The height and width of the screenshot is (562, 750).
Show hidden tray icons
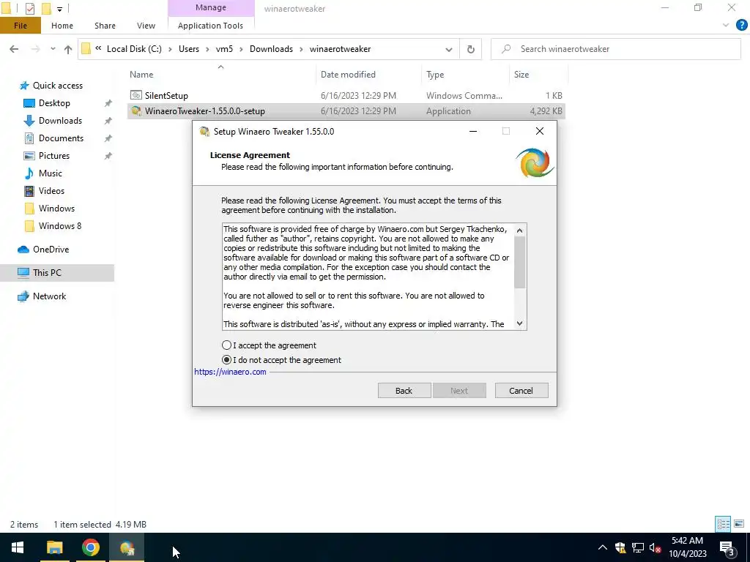pyautogui.click(x=603, y=547)
